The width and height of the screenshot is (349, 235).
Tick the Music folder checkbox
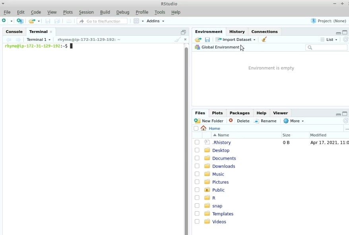point(197,174)
